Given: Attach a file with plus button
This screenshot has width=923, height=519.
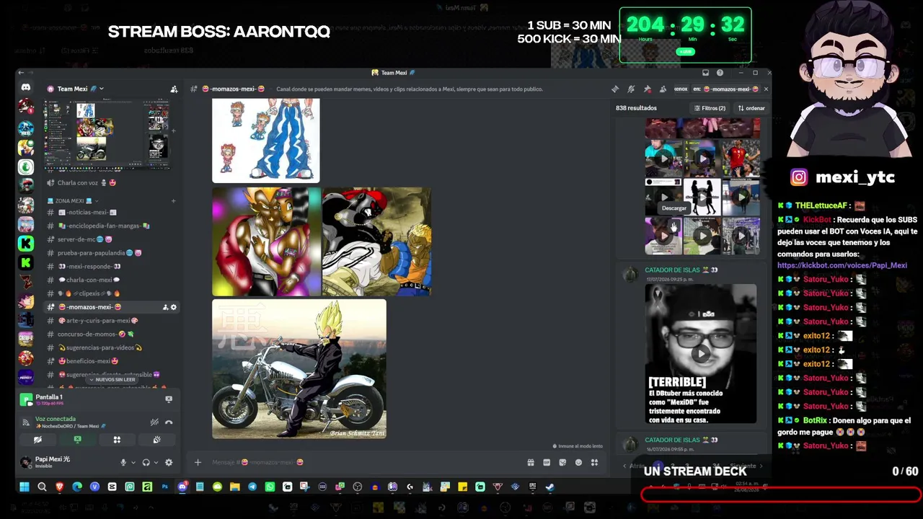Looking at the screenshot, I should [x=198, y=462].
